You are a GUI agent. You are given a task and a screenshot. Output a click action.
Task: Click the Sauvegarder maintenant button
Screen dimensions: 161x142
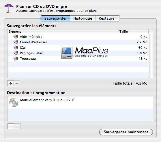pos(126,132)
